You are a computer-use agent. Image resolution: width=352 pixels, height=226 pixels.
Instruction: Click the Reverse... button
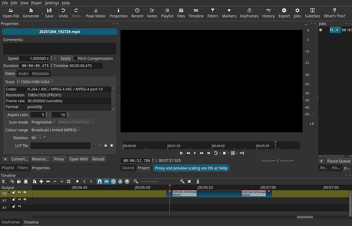coord(40,159)
